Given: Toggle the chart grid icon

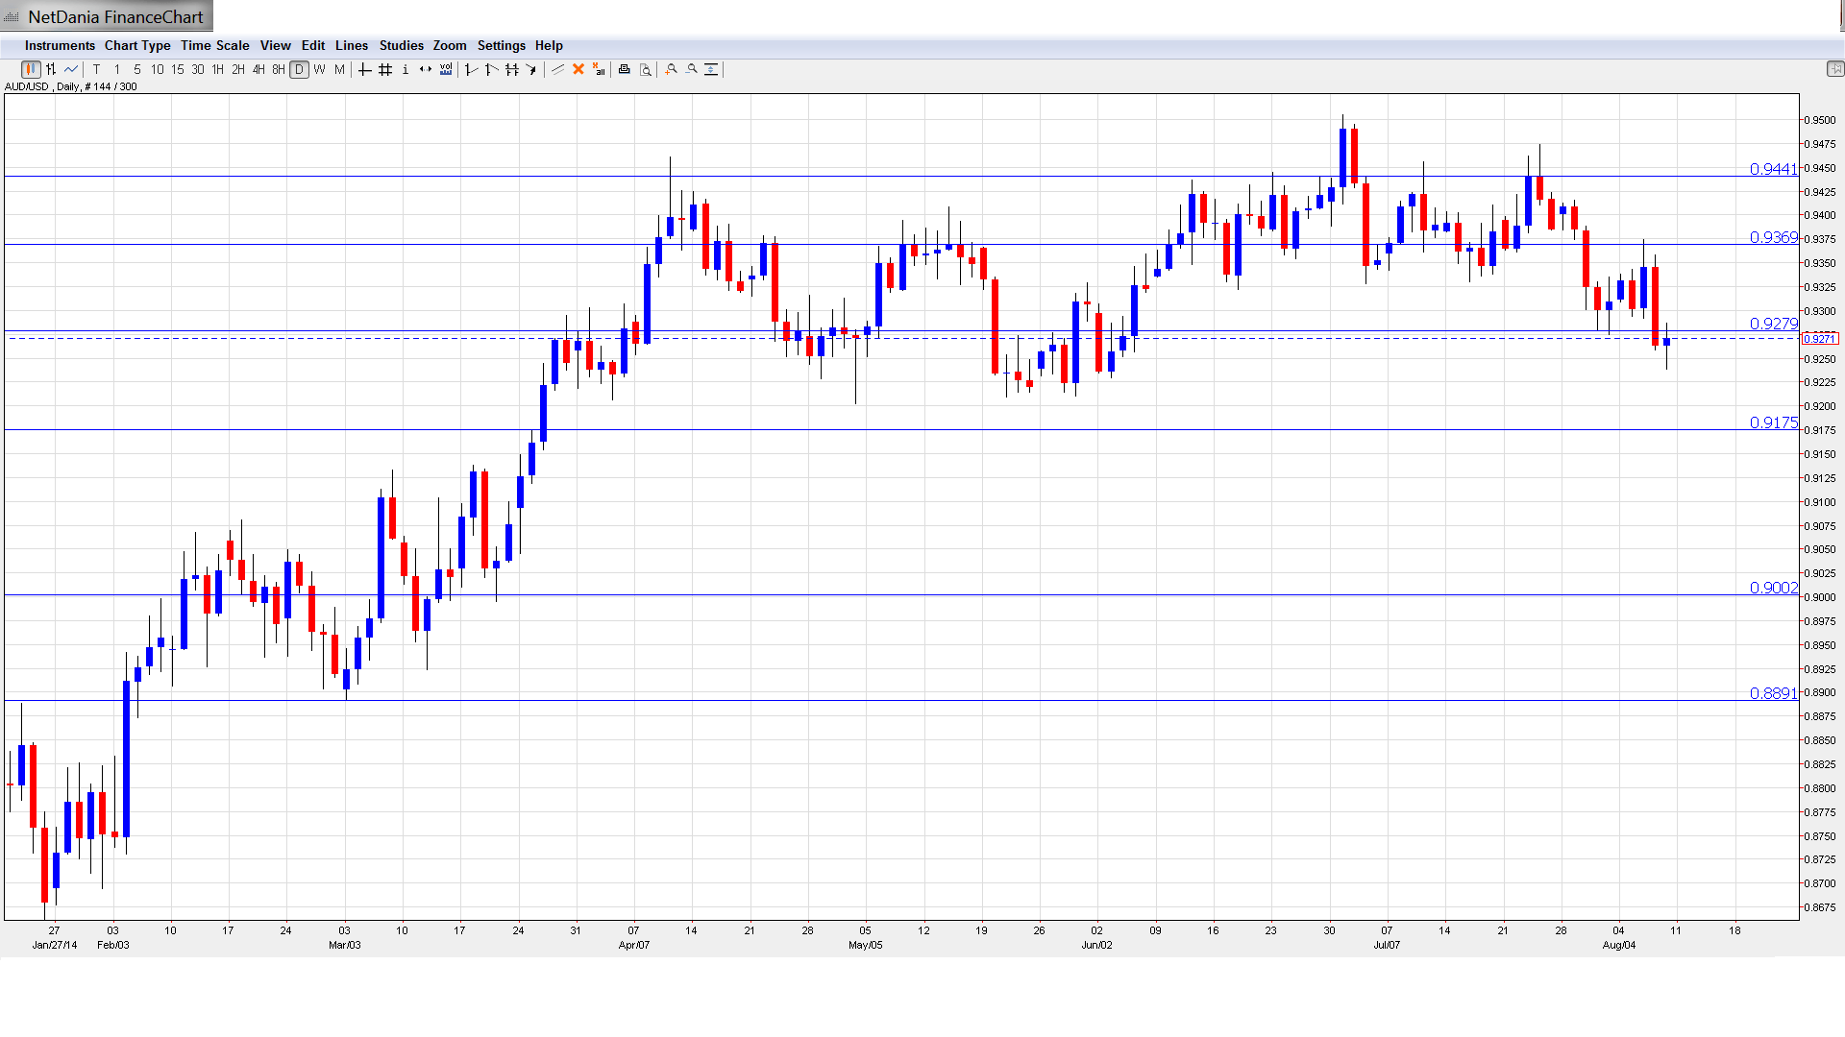Looking at the screenshot, I should pyautogui.click(x=385, y=69).
